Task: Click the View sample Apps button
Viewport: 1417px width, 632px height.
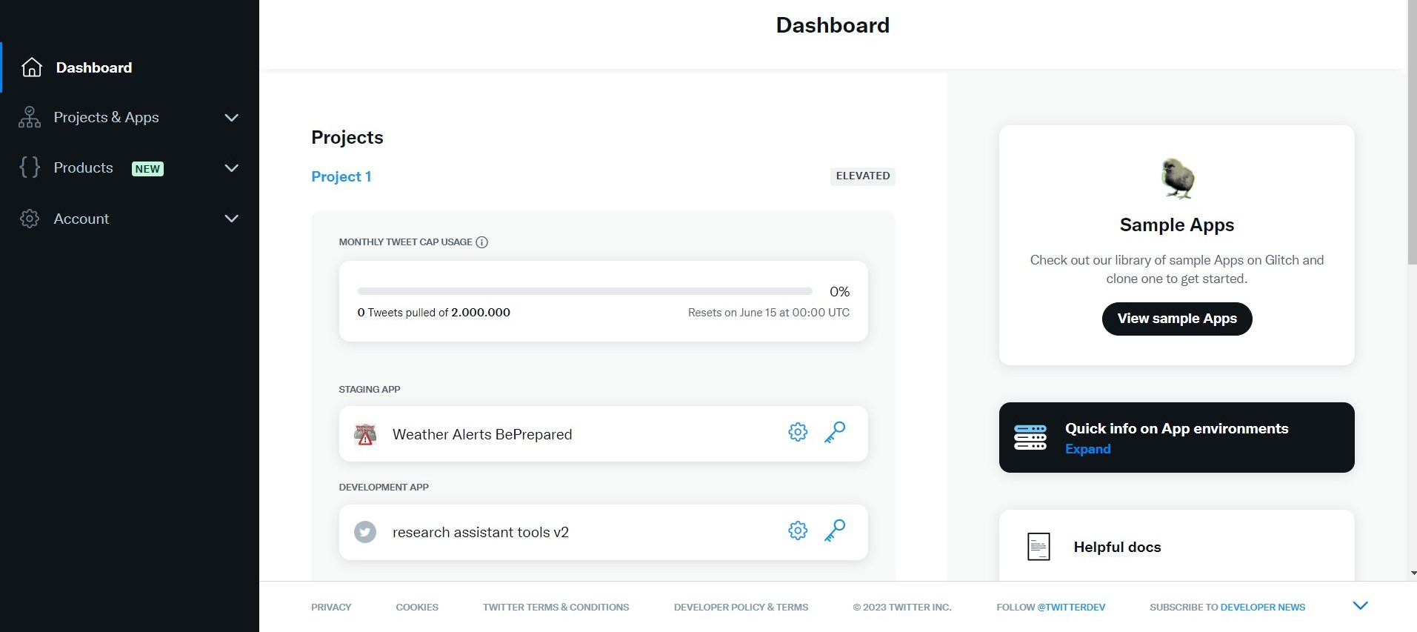Action: tap(1177, 319)
